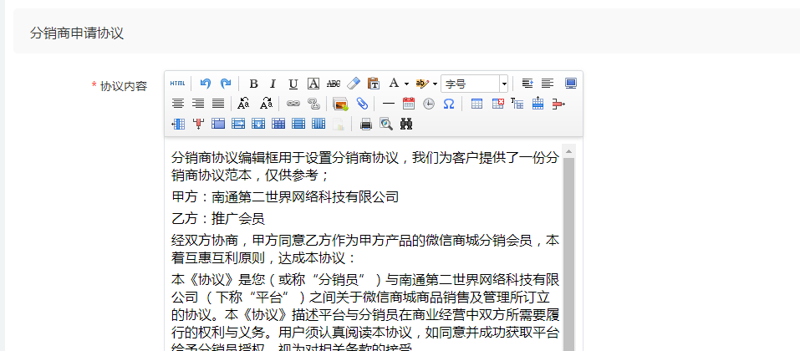Center align the text
Image resolution: width=800 pixels, height=351 pixels.
click(177, 104)
